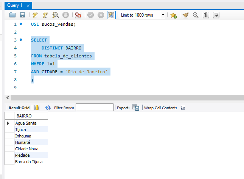Open a SQL script file with folder icon

point(12,15)
